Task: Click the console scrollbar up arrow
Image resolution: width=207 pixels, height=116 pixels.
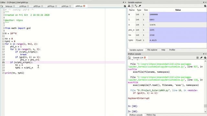Action: [205, 61]
